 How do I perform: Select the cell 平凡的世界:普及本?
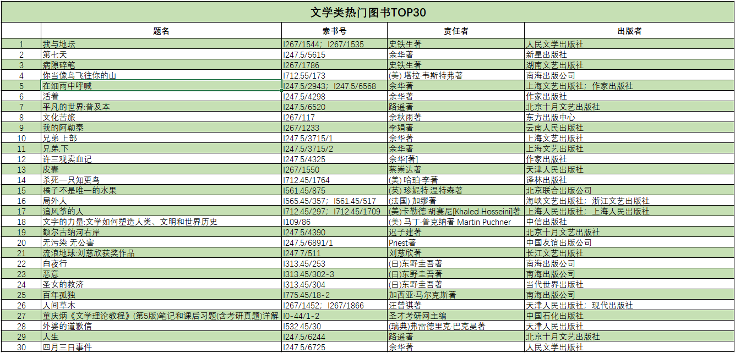[161, 107]
